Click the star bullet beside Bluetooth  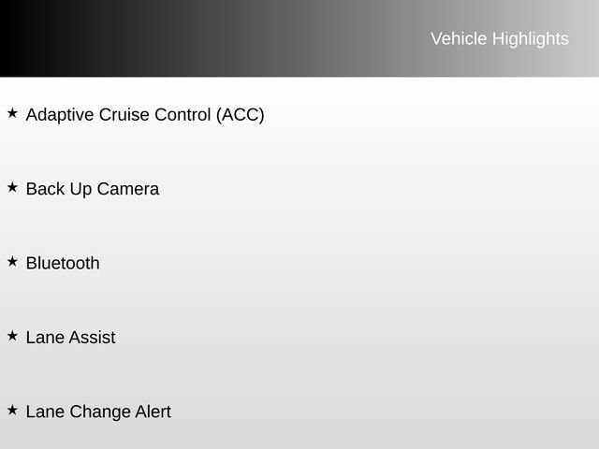pos(12,262)
